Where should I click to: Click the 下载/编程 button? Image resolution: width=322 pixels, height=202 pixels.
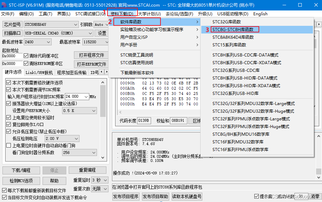pyautogui.click(x=21, y=170)
